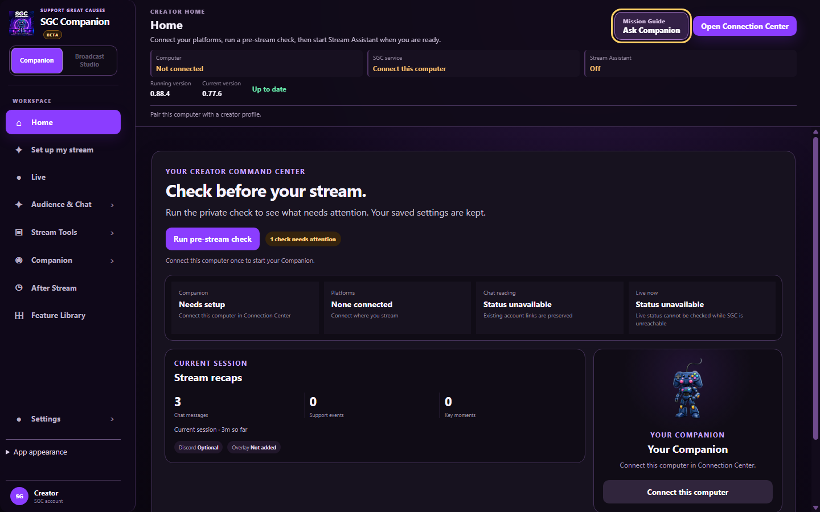Click the main content vertical scrollbar

815,288
